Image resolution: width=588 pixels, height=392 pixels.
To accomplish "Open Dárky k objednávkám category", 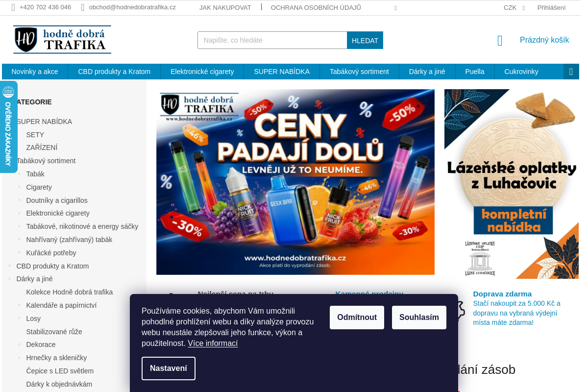I will pos(59,384).
